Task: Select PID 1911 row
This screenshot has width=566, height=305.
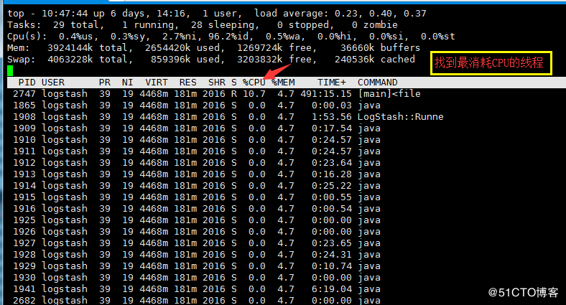Action: pyautogui.click(x=197, y=151)
